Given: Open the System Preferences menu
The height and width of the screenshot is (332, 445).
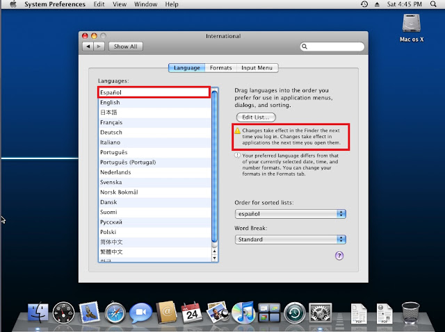Looking at the screenshot, I should [x=55, y=4].
